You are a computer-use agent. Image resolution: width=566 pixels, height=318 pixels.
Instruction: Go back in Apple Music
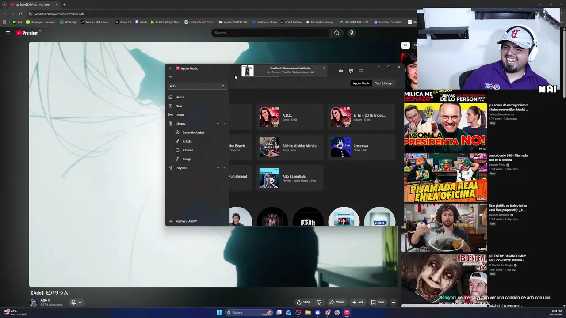click(171, 68)
